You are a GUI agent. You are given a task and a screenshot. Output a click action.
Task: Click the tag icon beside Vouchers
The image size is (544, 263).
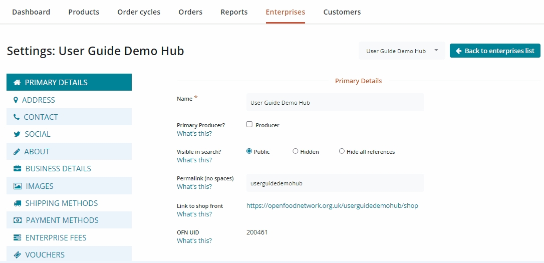(x=18, y=255)
